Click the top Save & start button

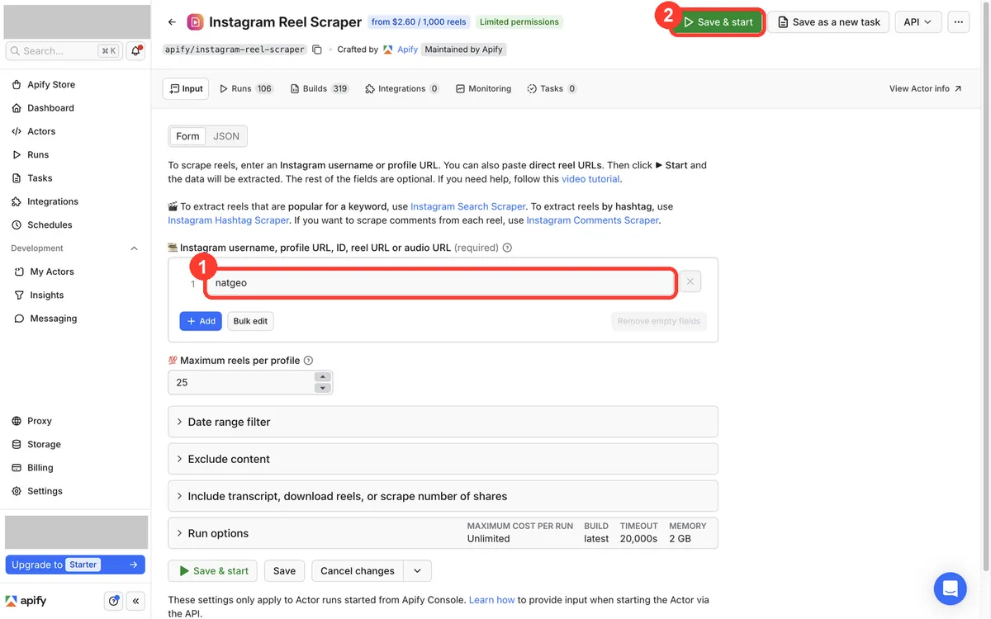pos(718,22)
